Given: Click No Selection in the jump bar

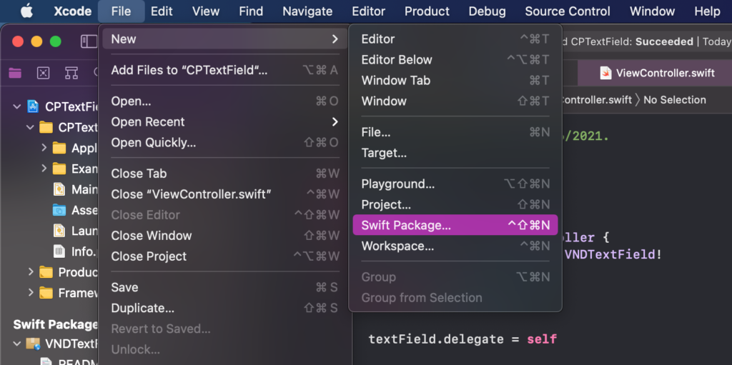Looking at the screenshot, I should (675, 100).
